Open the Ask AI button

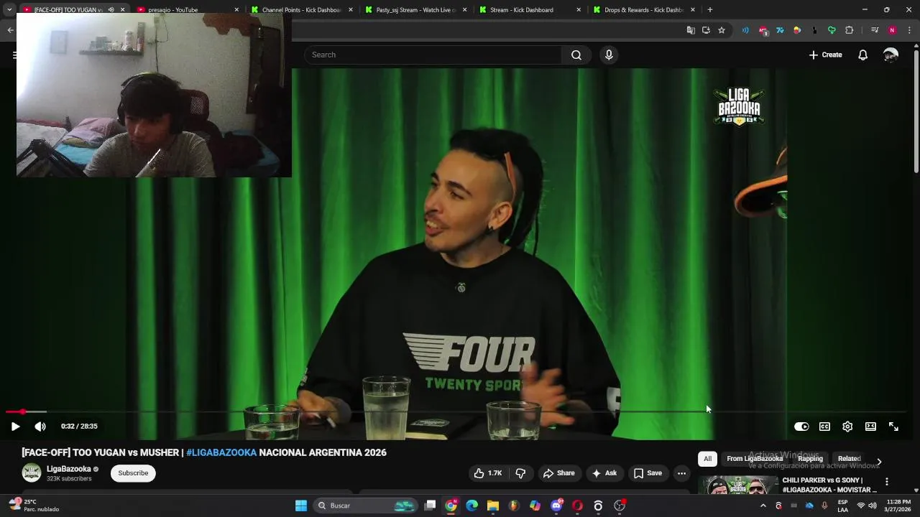604,473
